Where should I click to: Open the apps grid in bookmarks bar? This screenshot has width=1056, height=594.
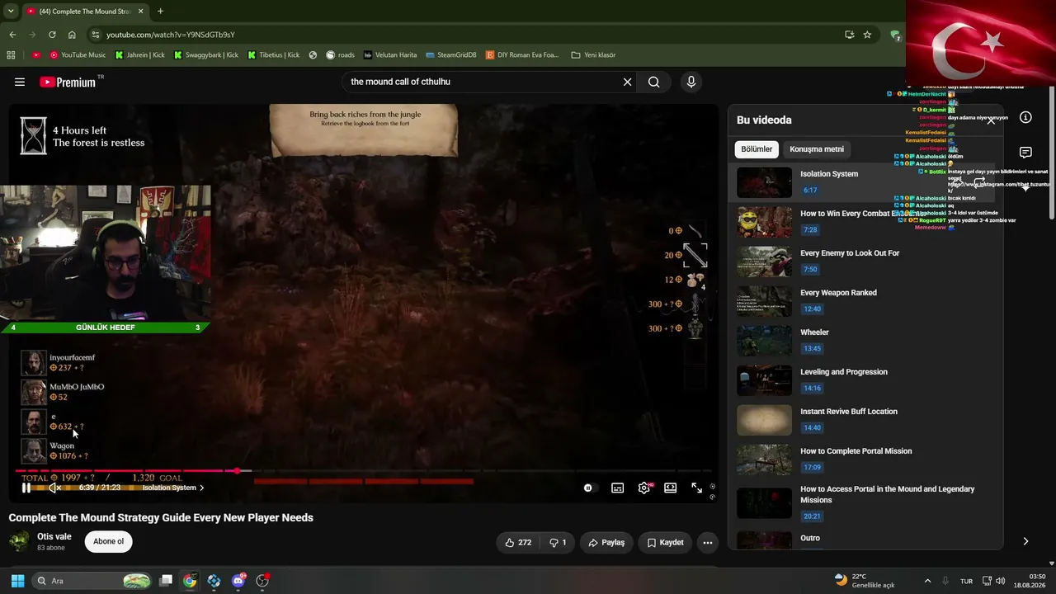(11, 55)
